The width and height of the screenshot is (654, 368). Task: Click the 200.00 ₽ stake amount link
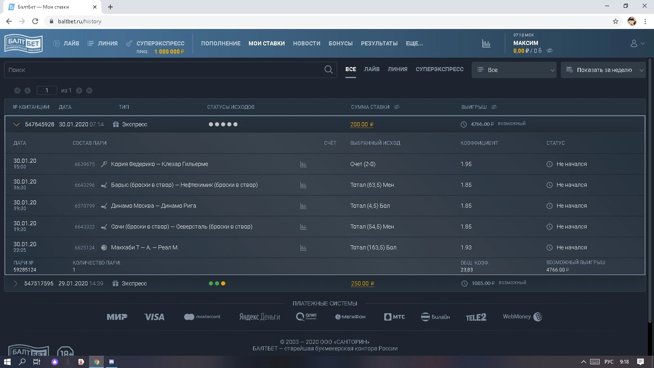[x=362, y=125]
